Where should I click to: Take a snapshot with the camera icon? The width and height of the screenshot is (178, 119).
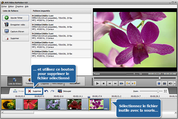pyautogui.click(x=165, y=83)
